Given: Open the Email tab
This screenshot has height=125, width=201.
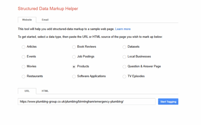Looking at the screenshot, I should point(45,20).
